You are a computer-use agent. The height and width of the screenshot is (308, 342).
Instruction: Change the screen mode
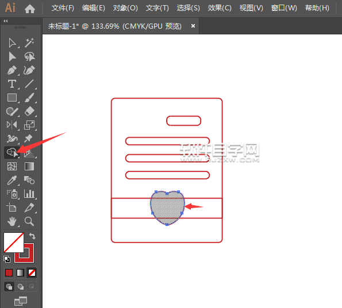coord(21,301)
